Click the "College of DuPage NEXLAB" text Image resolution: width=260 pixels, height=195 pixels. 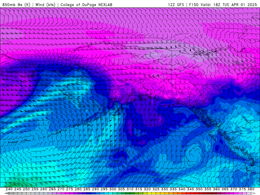pos(86,5)
